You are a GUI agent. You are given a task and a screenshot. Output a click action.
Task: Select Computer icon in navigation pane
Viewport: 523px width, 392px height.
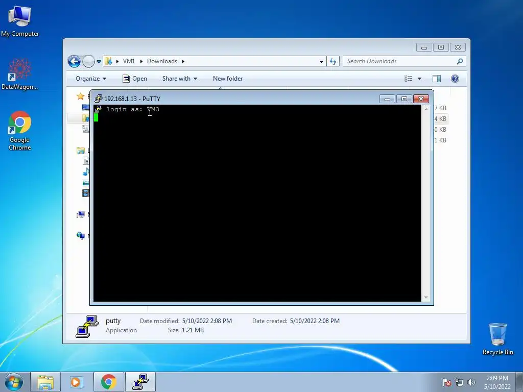[81, 214]
